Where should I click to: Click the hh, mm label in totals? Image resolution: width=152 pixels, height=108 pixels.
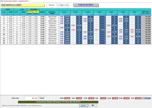35,98
